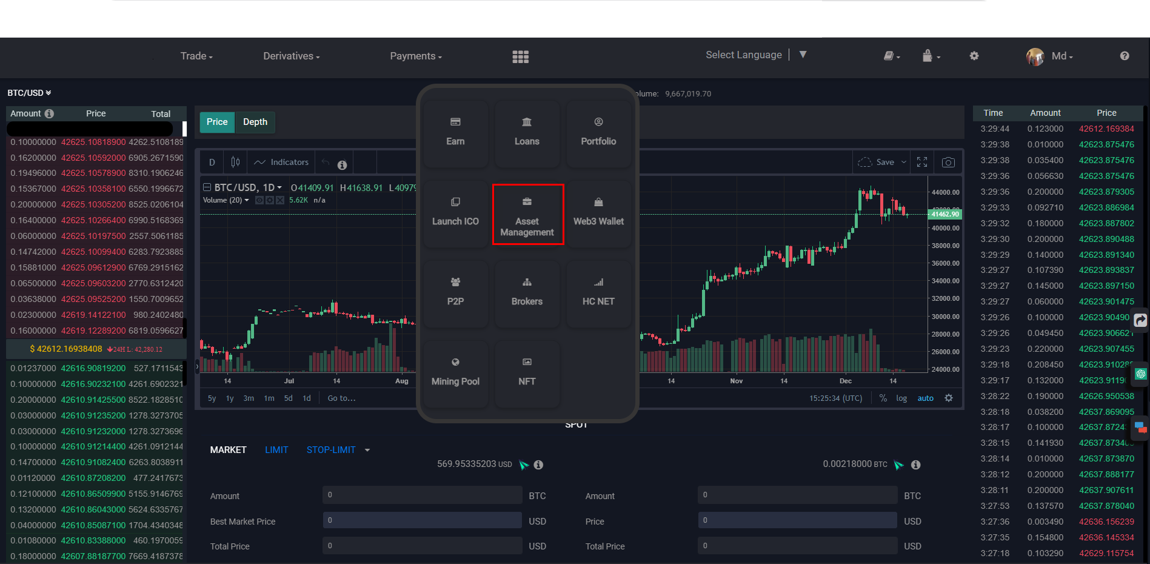Click the 41462.90 price label on axis
Viewport: 1150px width, 564px height.
(945, 214)
